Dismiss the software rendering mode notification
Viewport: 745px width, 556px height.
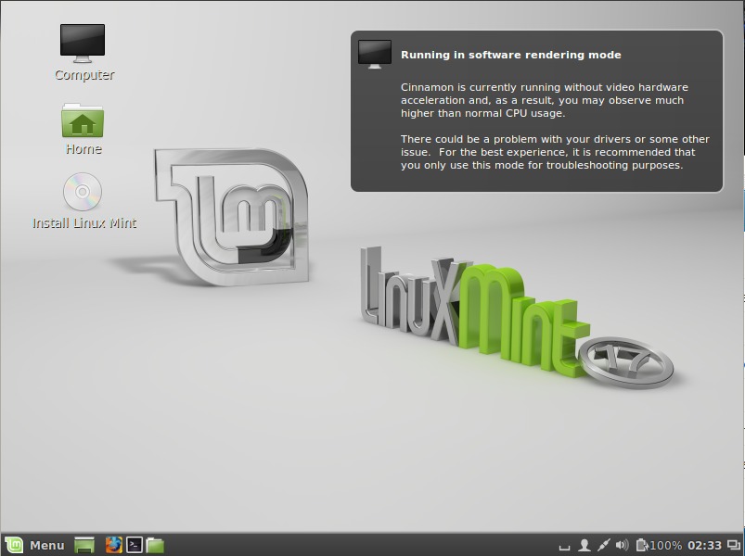(537, 111)
